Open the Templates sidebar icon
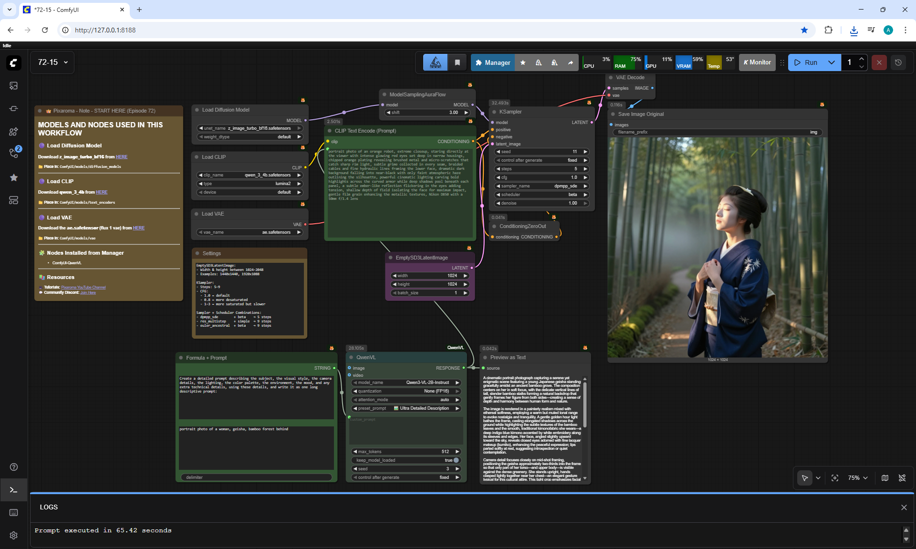 (13, 200)
